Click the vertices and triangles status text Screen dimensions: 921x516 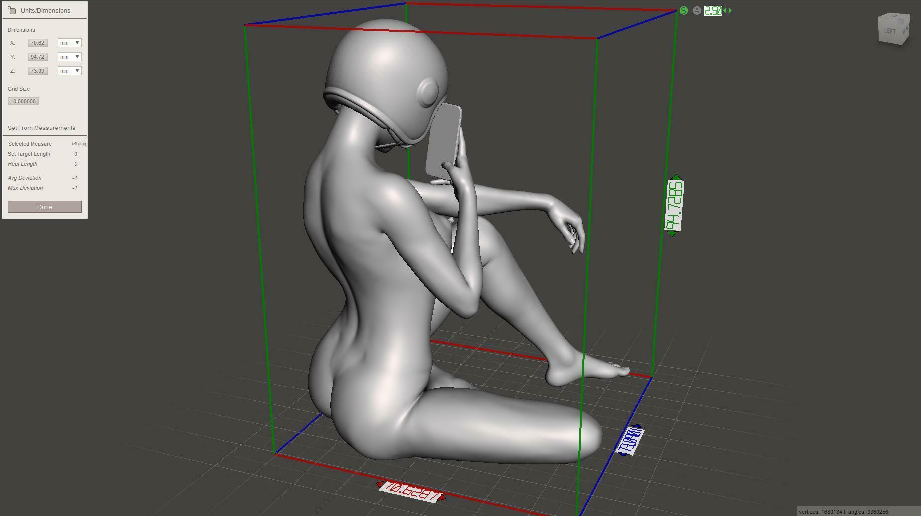click(x=843, y=512)
